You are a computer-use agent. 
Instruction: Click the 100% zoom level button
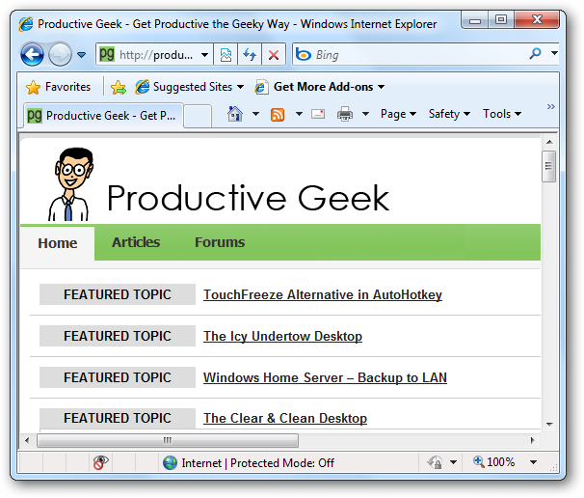(493, 462)
